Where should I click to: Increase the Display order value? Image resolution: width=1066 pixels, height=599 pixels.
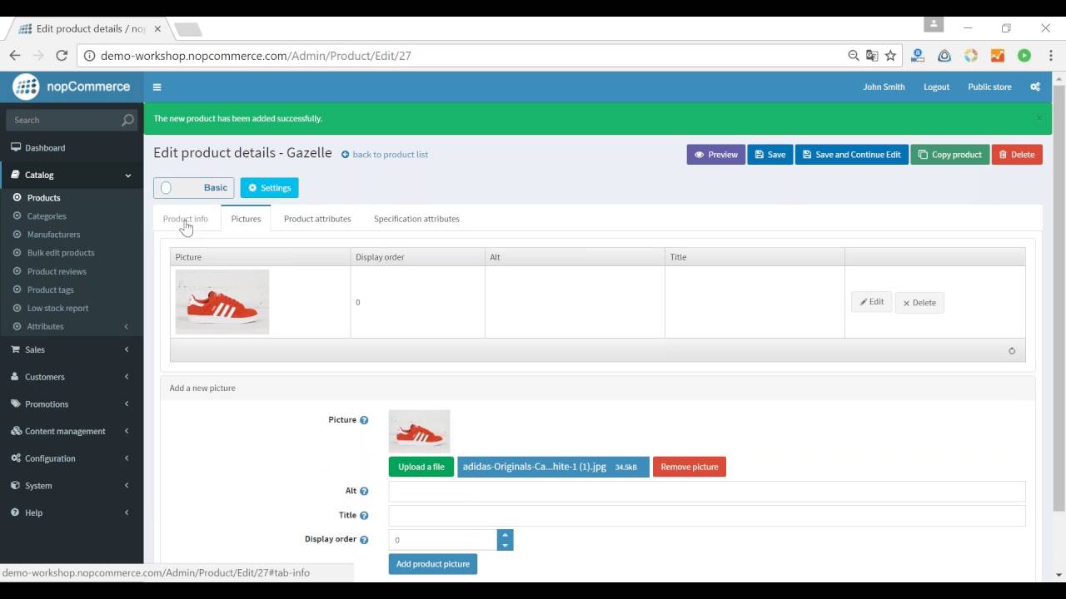pyautogui.click(x=505, y=535)
